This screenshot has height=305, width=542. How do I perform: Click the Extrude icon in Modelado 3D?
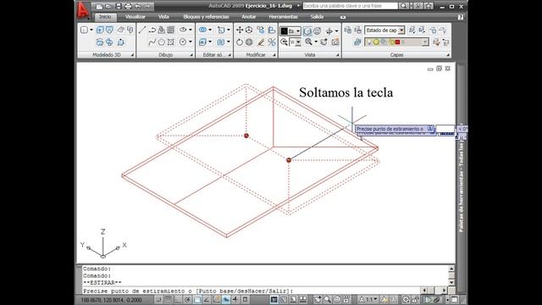pos(100,30)
